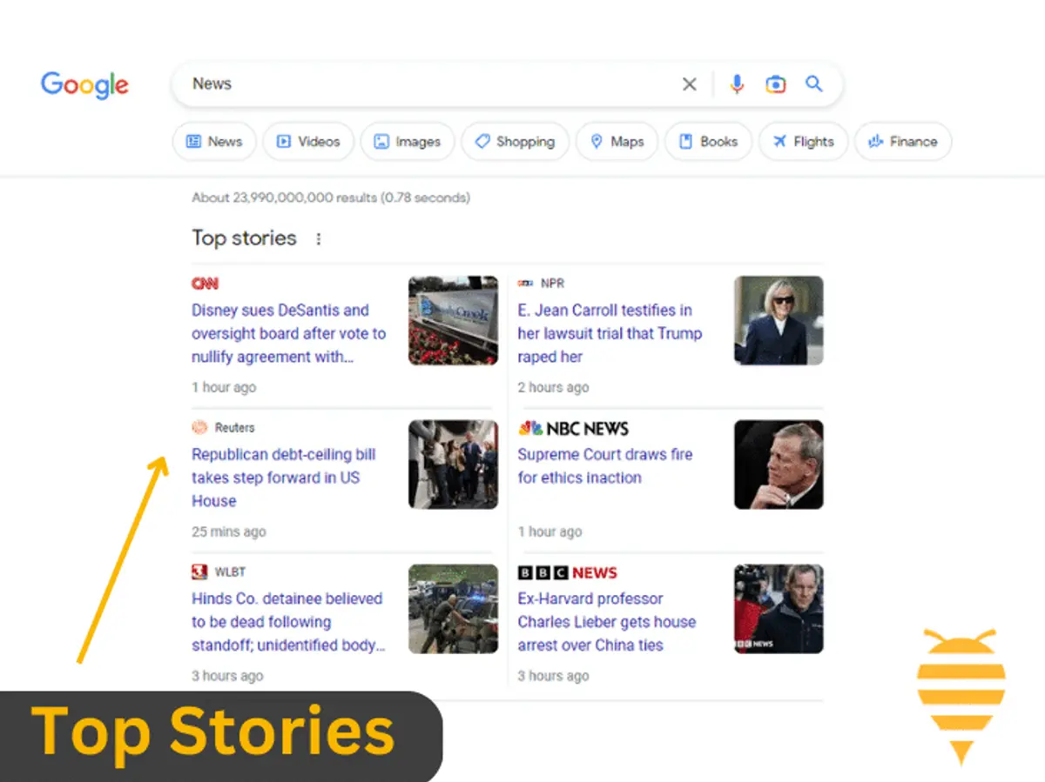The width and height of the screenshot is (1045, 782).
Task: Click the magnifying glass search icon
Action: [813, 84]
